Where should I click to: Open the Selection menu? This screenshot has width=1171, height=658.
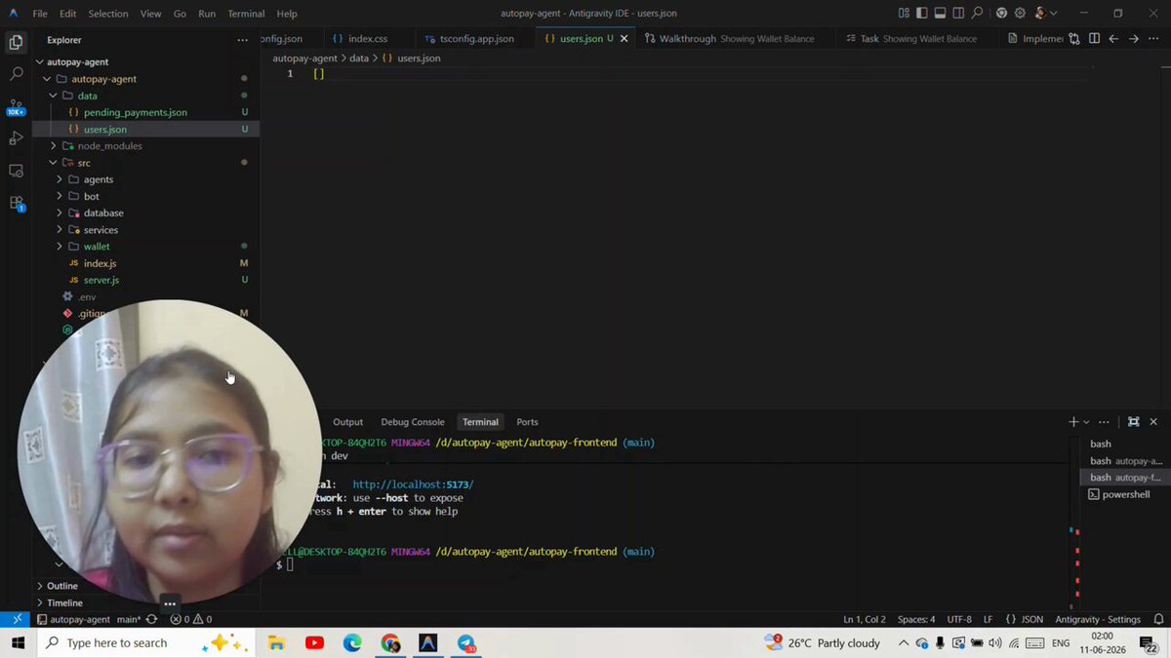pos(107,14)
